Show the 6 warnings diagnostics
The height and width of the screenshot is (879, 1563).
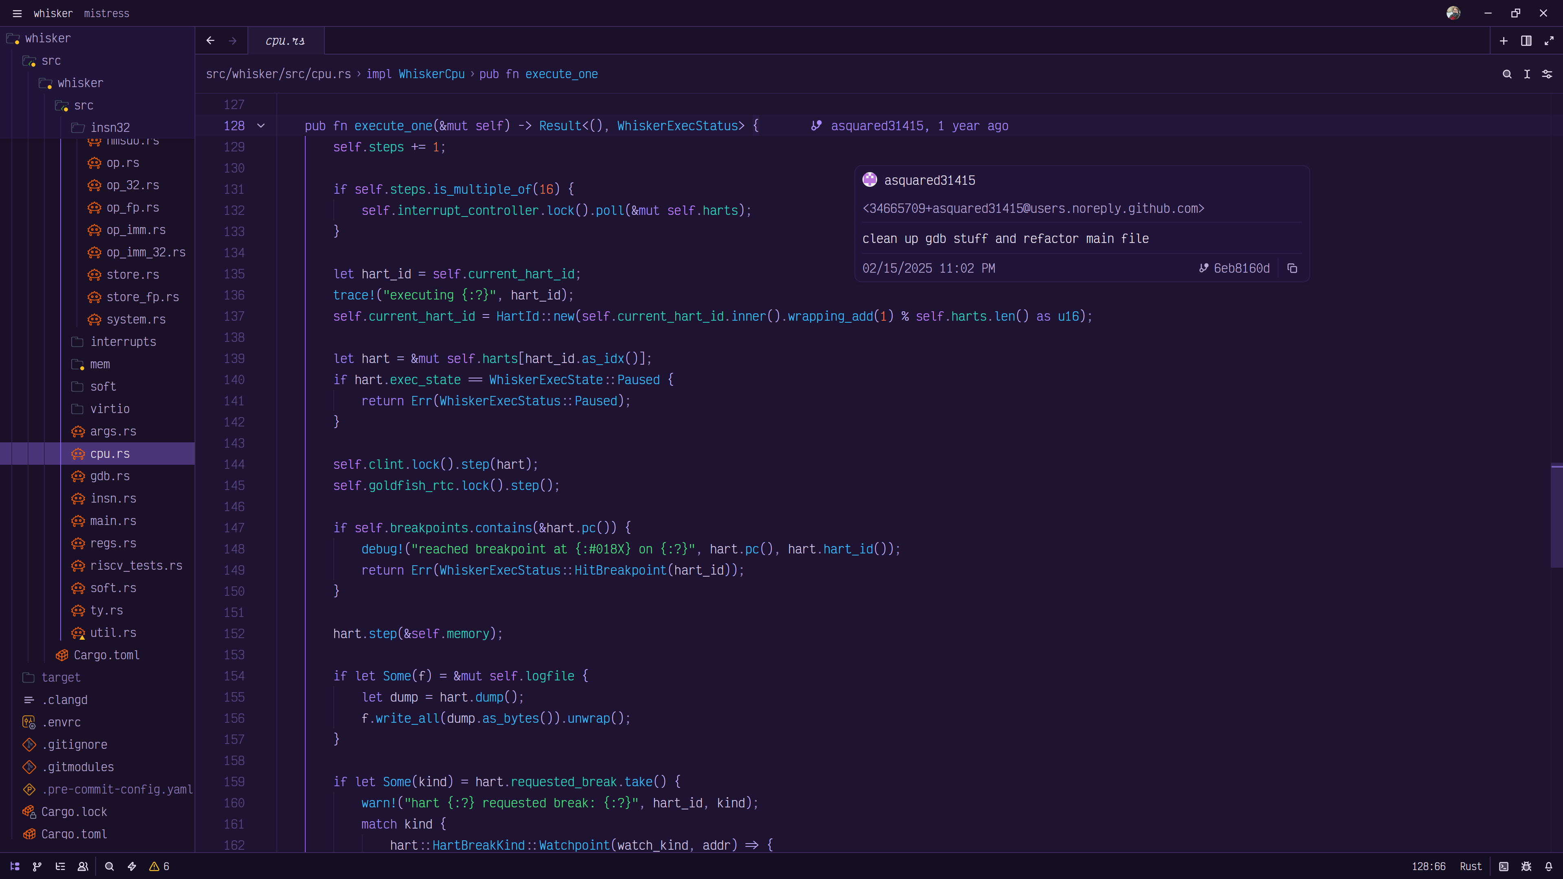pos(159,866)
